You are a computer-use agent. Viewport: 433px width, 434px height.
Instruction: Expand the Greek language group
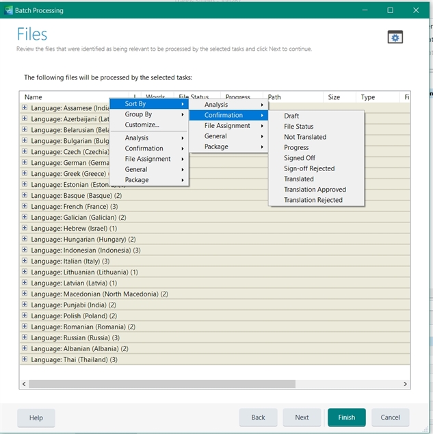coord(25,173)
